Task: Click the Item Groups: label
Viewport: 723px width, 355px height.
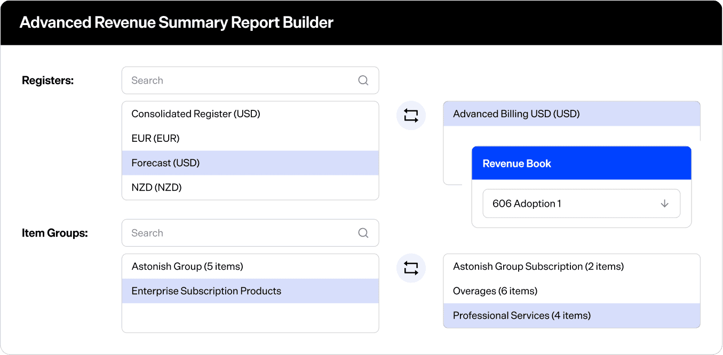Action: coord(54,233)
